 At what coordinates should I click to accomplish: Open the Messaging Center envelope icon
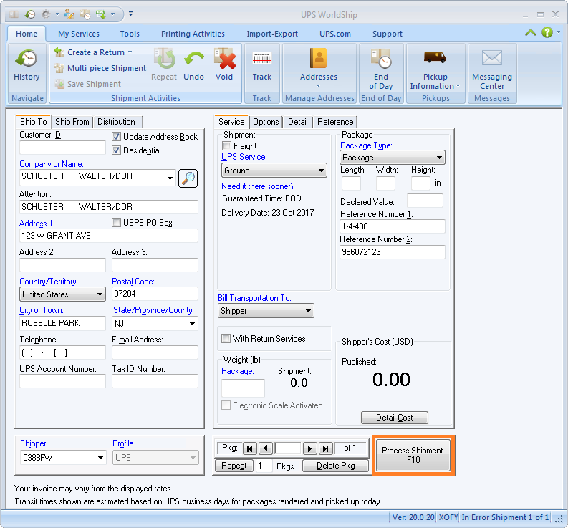point(492,58)
